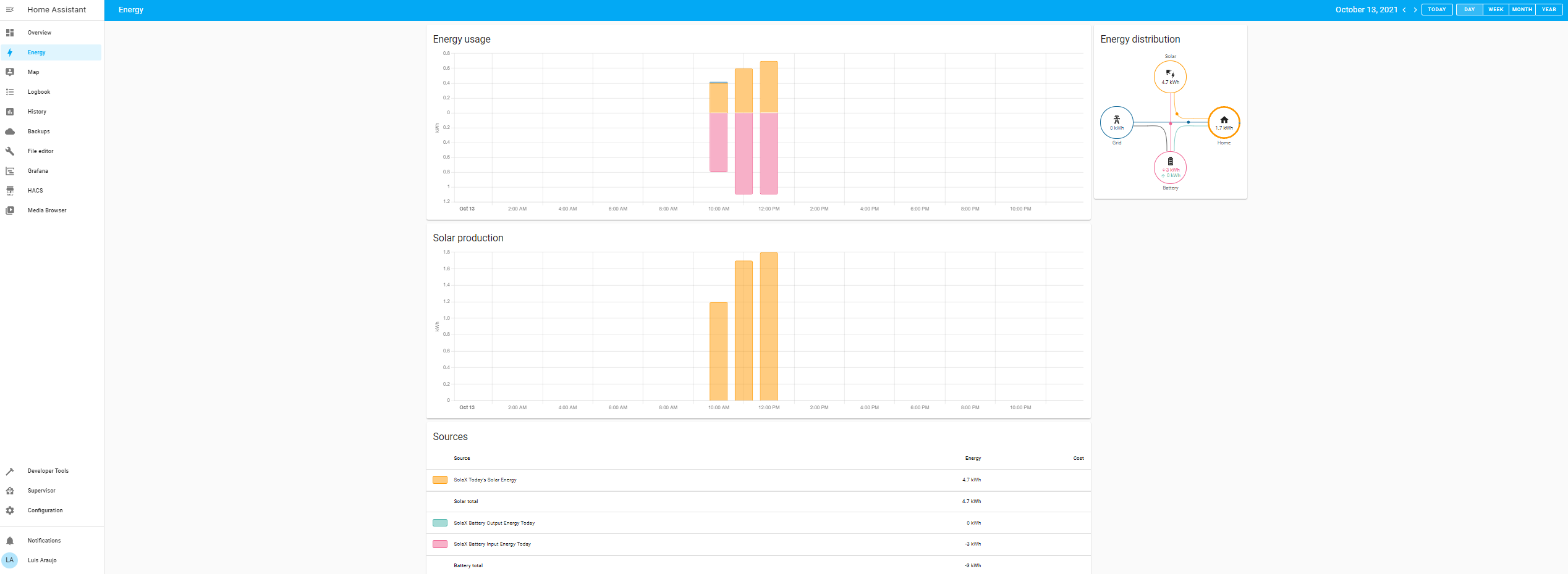Image resolution: width=1568 pixels, height=574 pixels.
Task: Open the History chart icon
Action: coord(10,112)
